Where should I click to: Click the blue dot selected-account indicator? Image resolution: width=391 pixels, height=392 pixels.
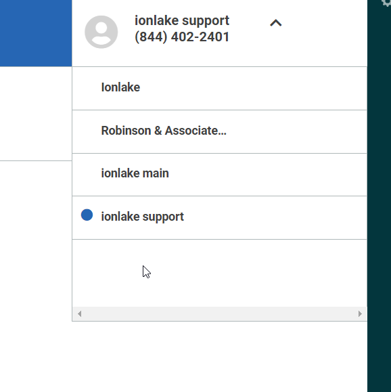click(87, 215)
